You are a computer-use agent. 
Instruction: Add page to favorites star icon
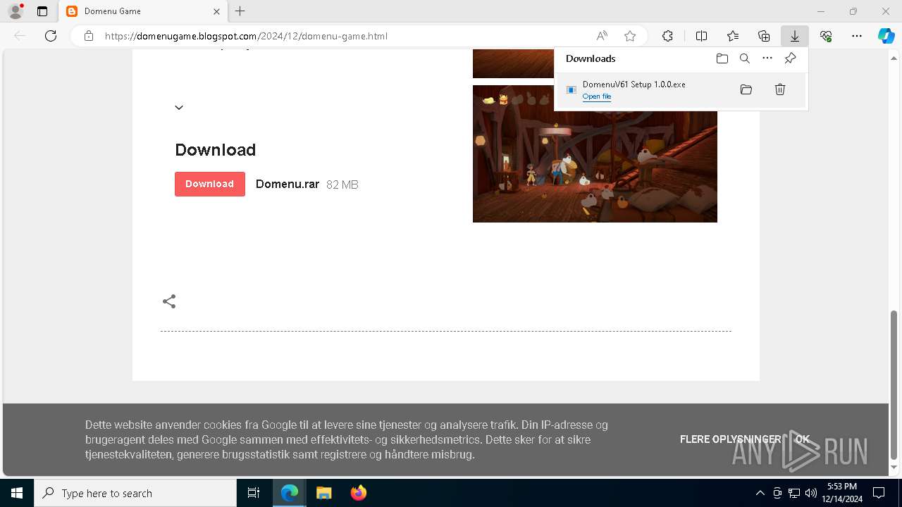[x=630, y=36]
